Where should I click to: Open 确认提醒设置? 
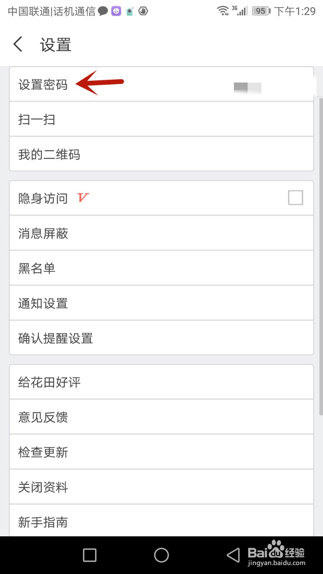point(161,338)
